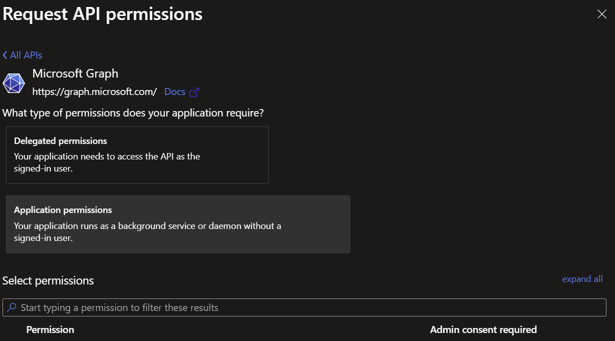Image resolution: width=615 pixels, height=341 pixels.
Task: Close the Request API permissions panel
Action: (601, 14)
